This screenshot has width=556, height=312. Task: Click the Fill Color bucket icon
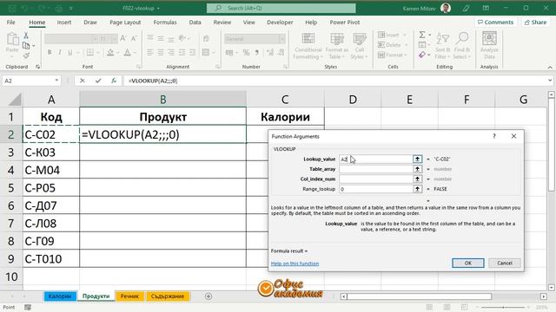(110, 53)
